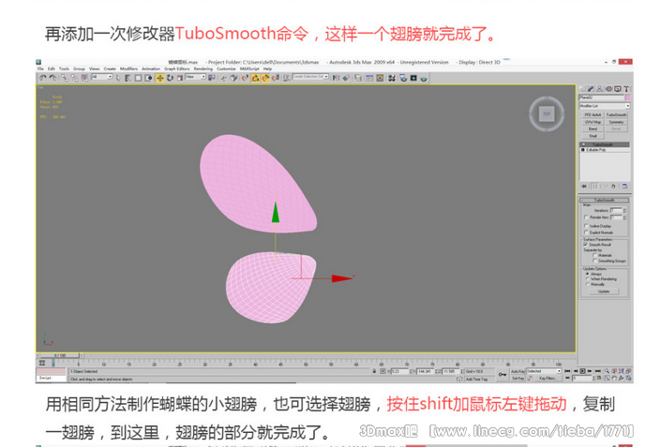Switch to the Utilities hammer panel tab
This screenshot has height=447, width=661.
pos(626,89)
